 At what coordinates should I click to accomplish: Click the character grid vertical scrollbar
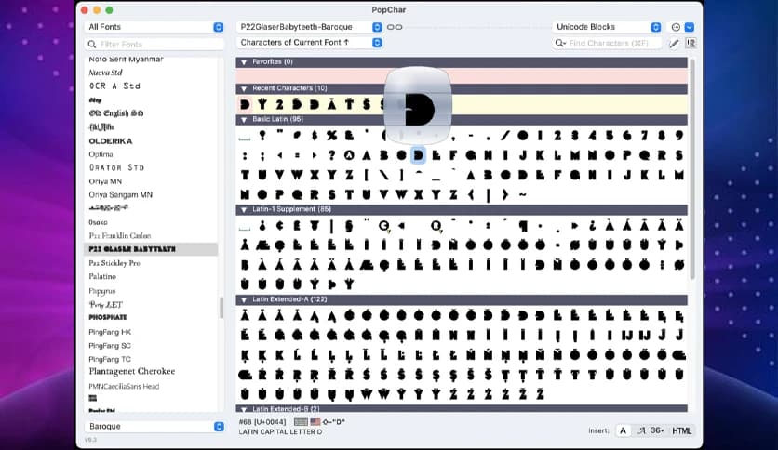[x=691, y=168]
